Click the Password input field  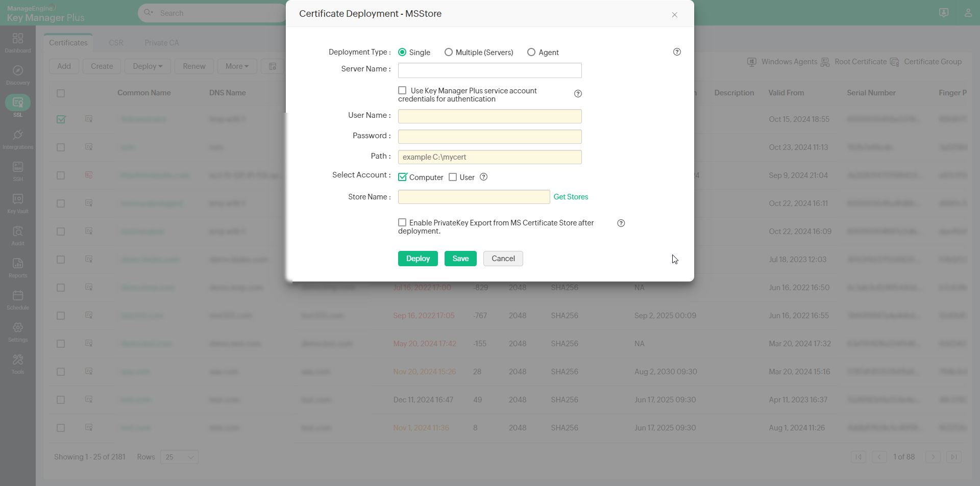490,137
